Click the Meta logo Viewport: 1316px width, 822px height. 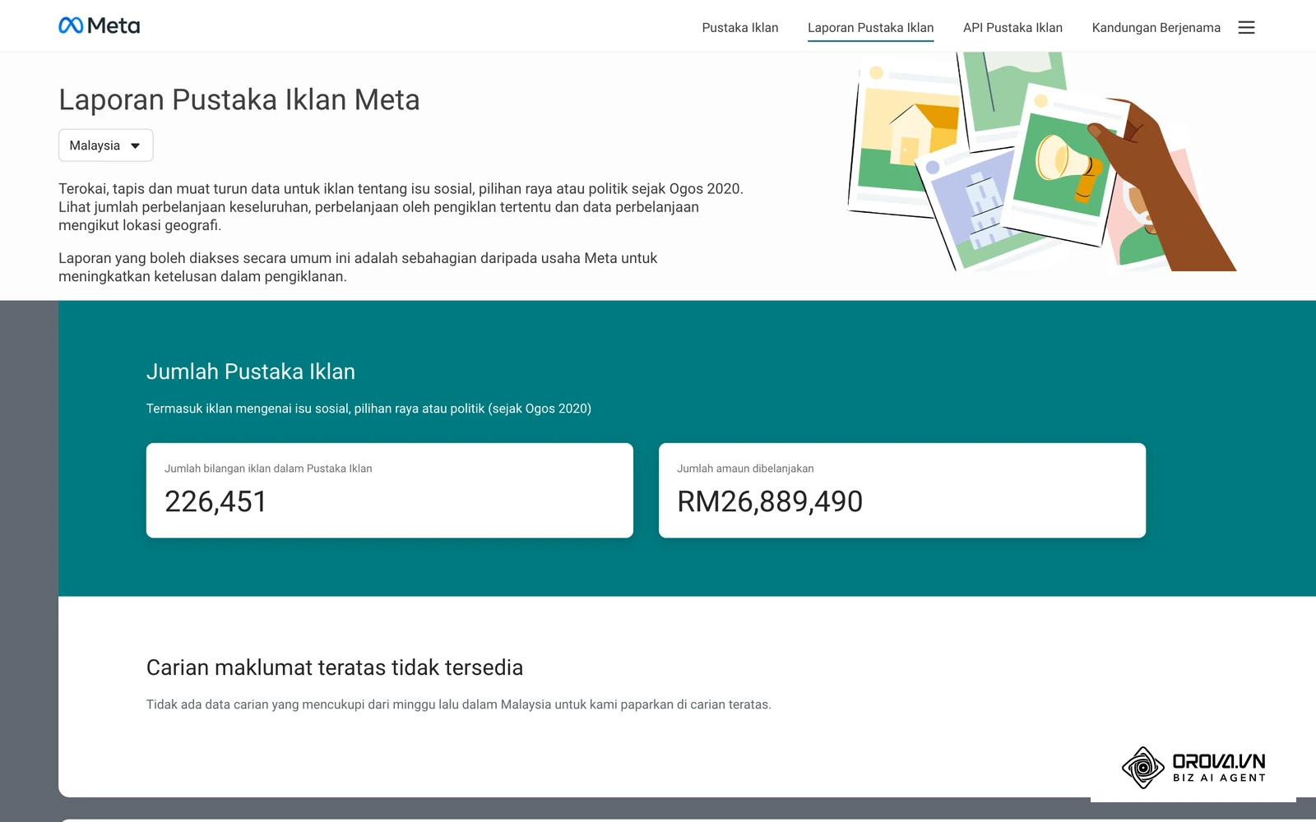[x=100, y=26]
